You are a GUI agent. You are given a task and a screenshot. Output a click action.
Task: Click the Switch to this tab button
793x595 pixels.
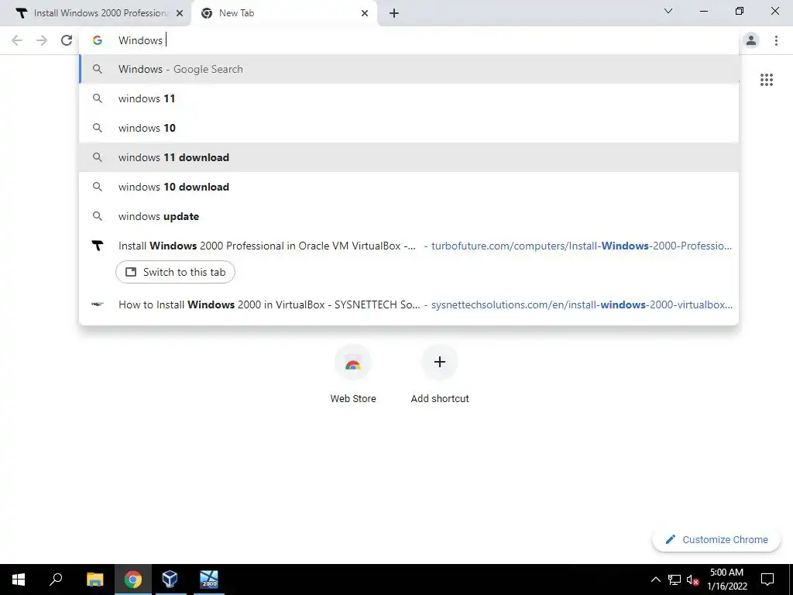tap(175, 272)
